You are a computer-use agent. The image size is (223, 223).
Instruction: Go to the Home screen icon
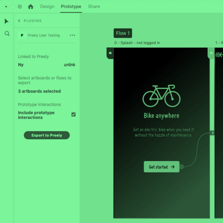click(x=31, y=6)
